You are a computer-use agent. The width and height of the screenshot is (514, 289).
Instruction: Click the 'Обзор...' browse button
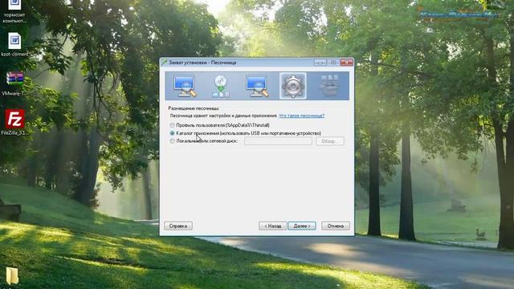[x=330, y=141]
